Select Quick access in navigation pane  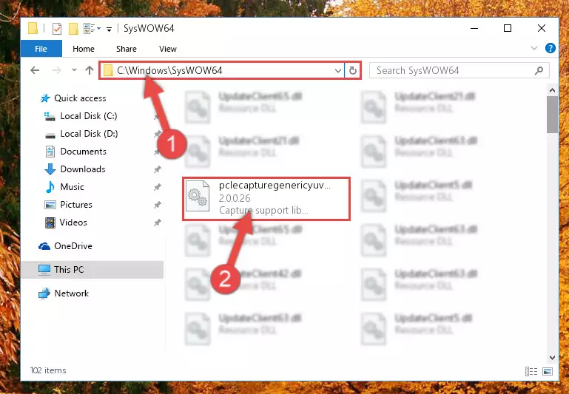pyautogui.click(x=80, y=98)
